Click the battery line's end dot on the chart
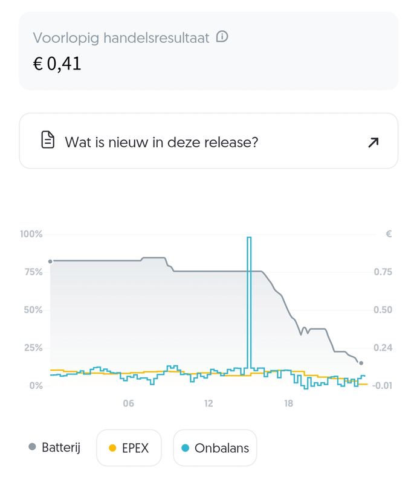Viewport: 417px width, 483px height. point(361,363)
